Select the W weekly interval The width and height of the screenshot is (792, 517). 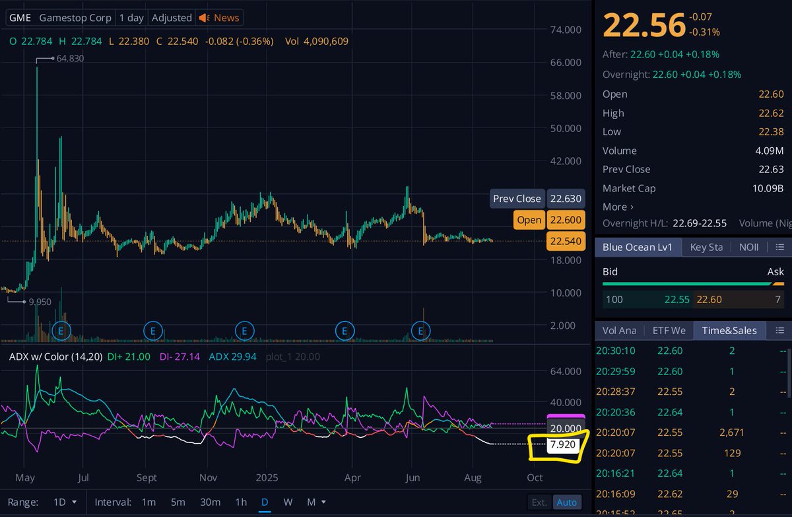288,502
